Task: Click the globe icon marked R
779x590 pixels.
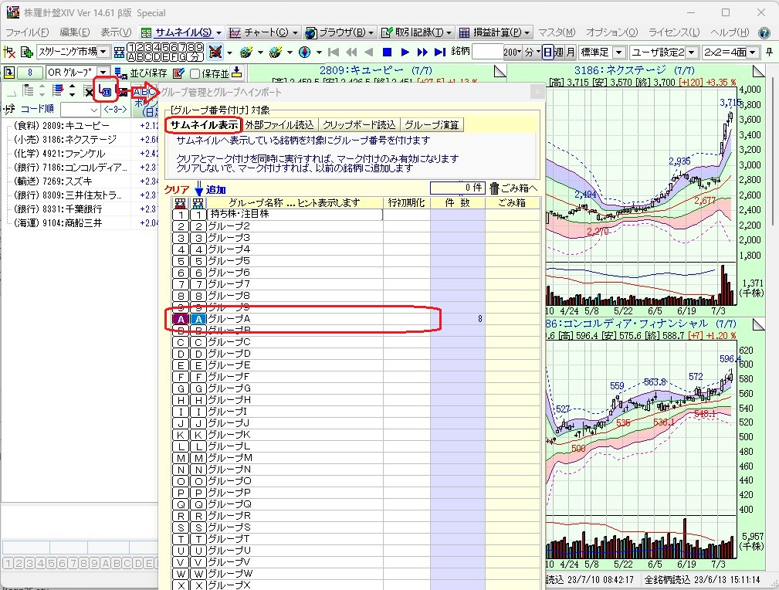Action: click(246, 52)
